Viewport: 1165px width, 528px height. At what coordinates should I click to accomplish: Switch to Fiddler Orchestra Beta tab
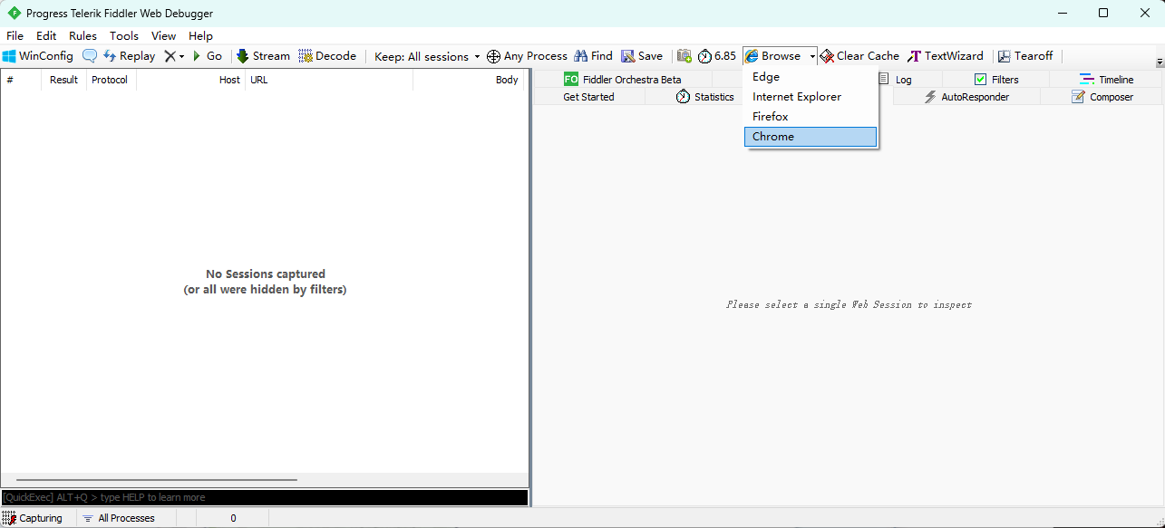[x=623, y=80]
